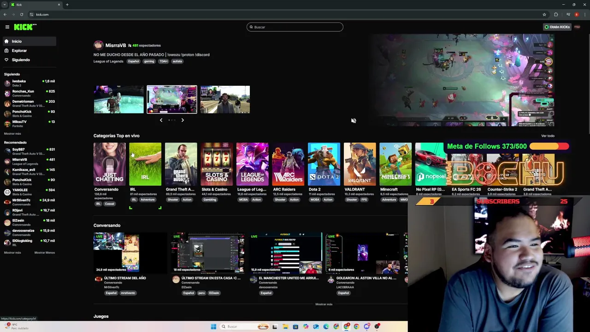The width and height of the screenshot is (590, 332).
Task: Open the Windows Start menu
Action: [213, 326]
